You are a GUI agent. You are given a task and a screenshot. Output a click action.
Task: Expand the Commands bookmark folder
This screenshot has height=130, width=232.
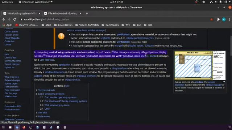(x=110, y=25)
